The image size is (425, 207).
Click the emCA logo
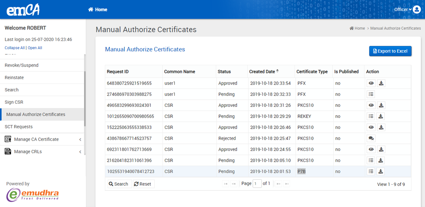23,10
